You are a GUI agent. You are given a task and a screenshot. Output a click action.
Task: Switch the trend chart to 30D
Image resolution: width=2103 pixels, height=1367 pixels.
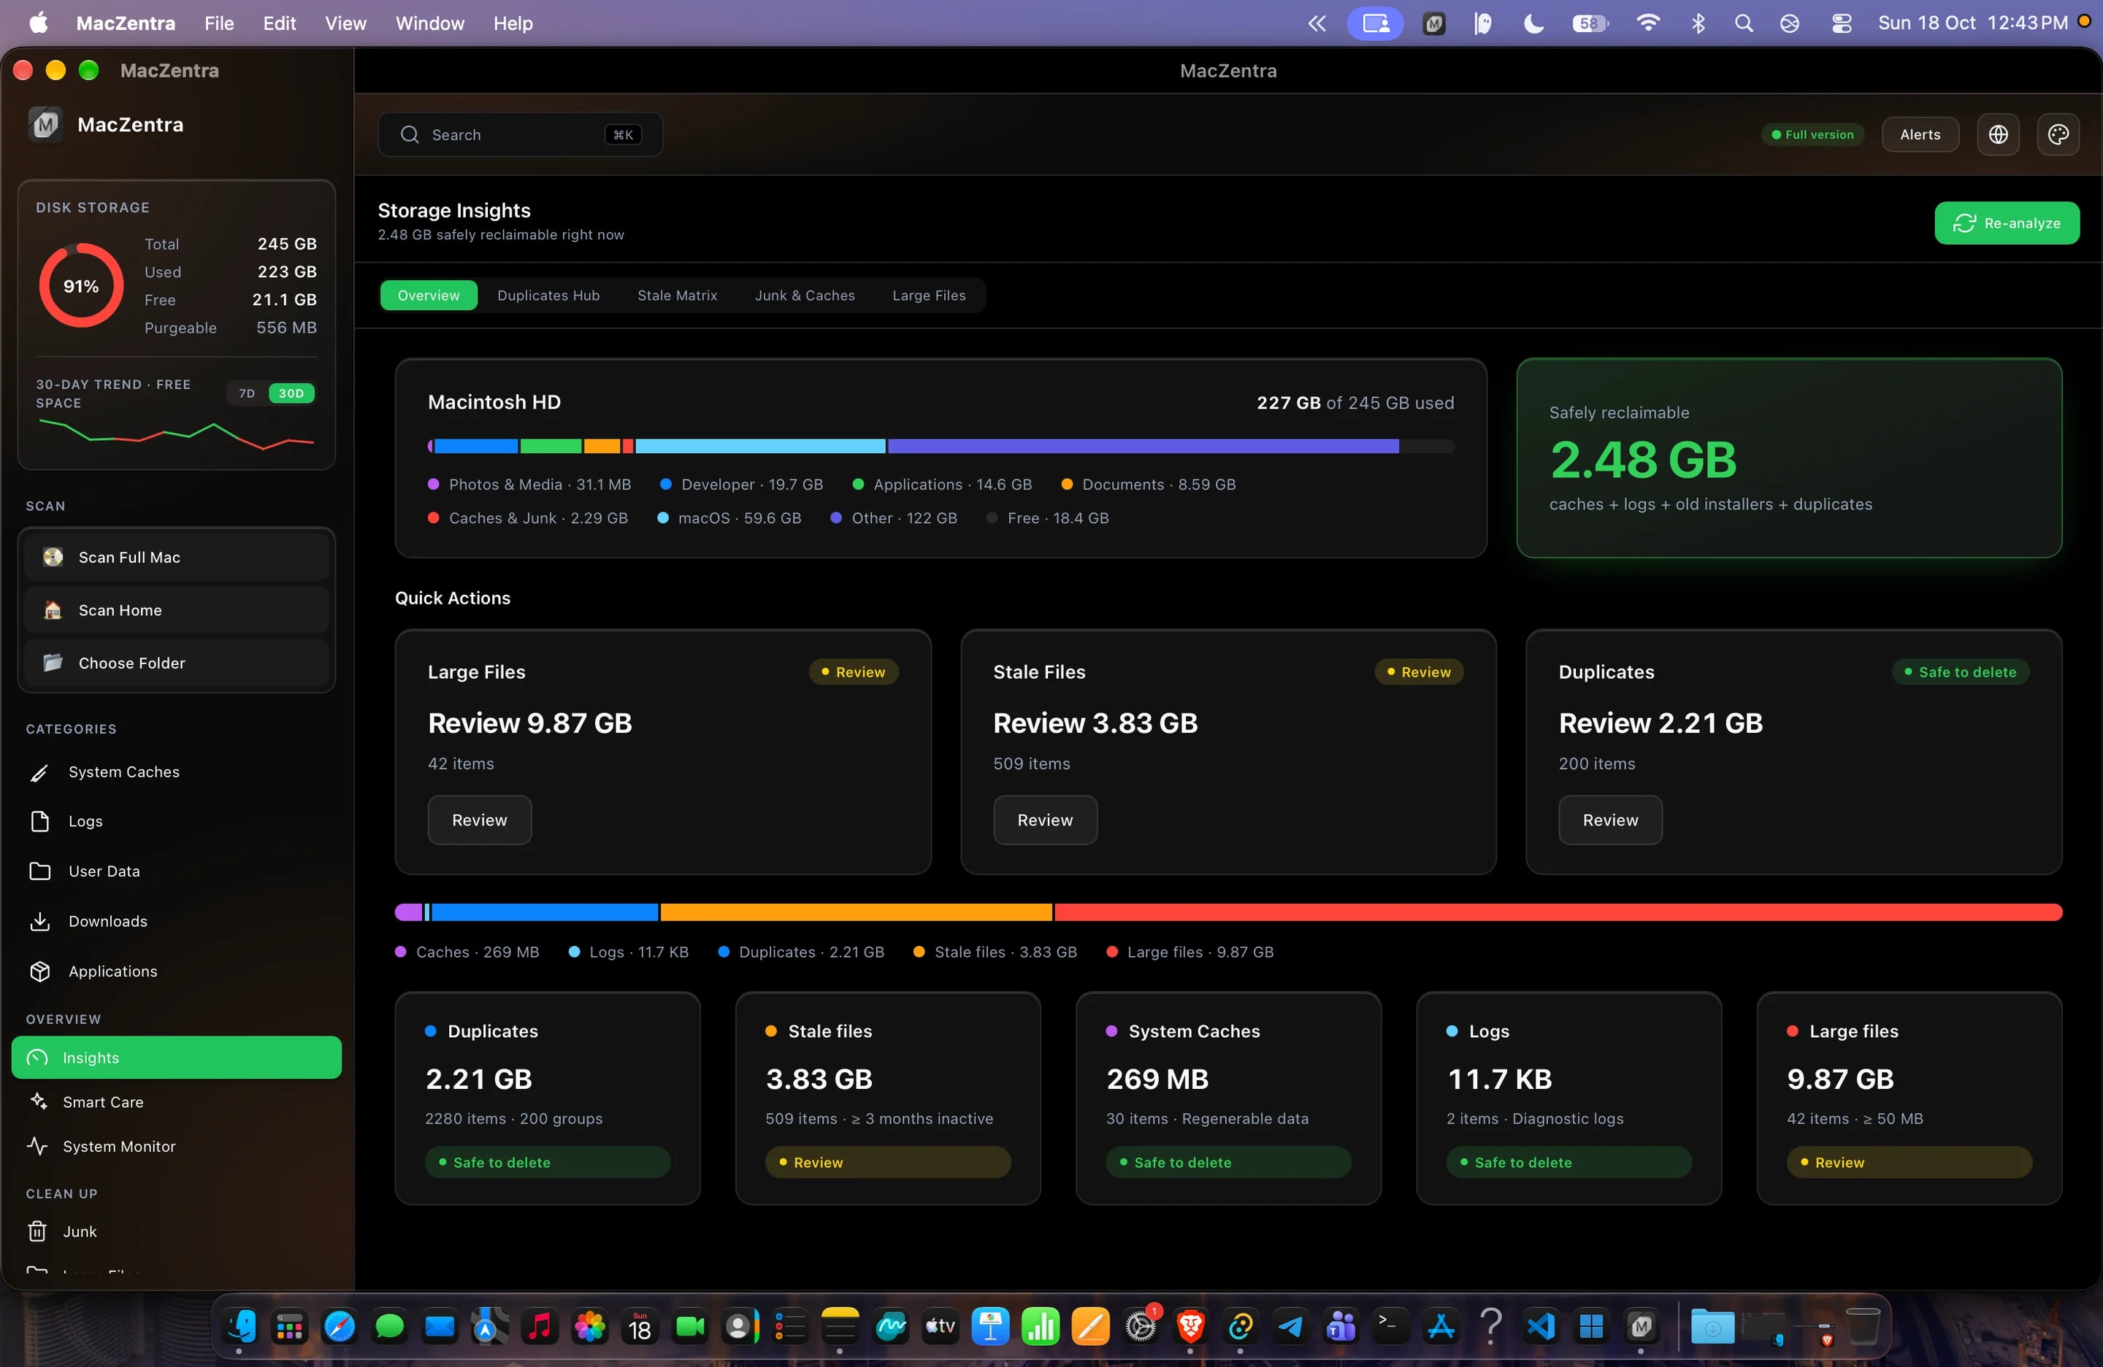click(291, 393)
